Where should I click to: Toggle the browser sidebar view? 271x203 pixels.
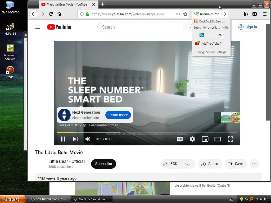click(x=255, y=14)
